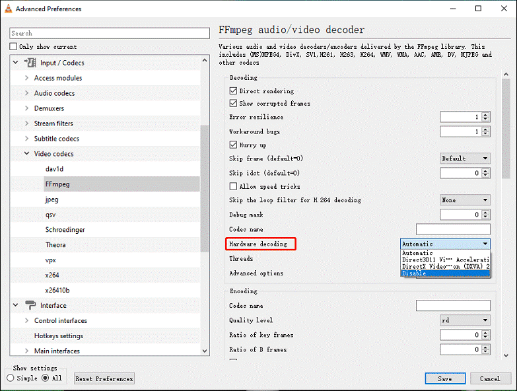Choose Direct3D11 Video Acceleration option
Screen dimensions: 517x391
point(445,260)
